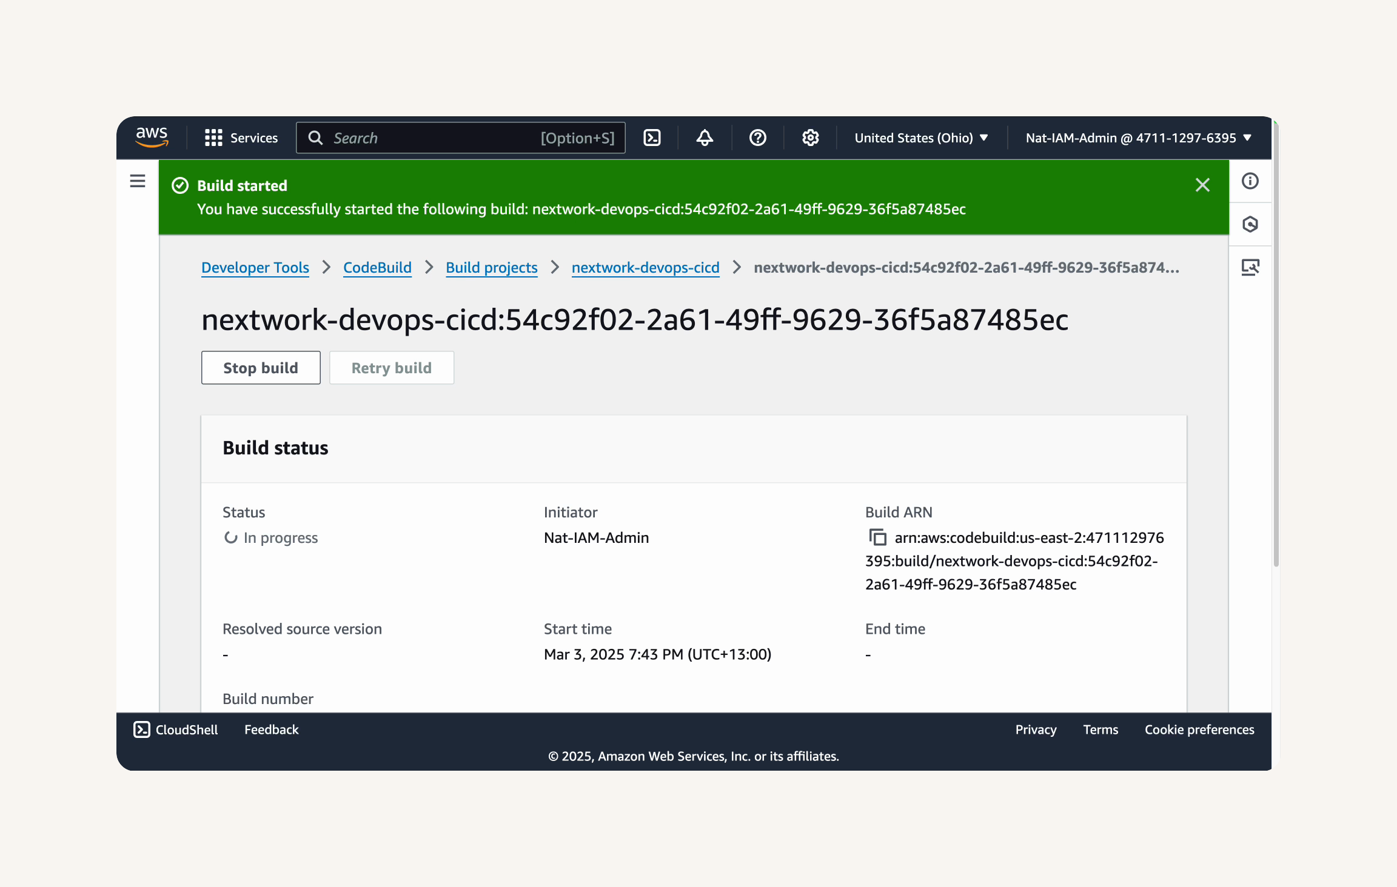Click the Stop build button
Viewport: 1397px width, 887px height.
pyautogui.click(x=261, y=368)
